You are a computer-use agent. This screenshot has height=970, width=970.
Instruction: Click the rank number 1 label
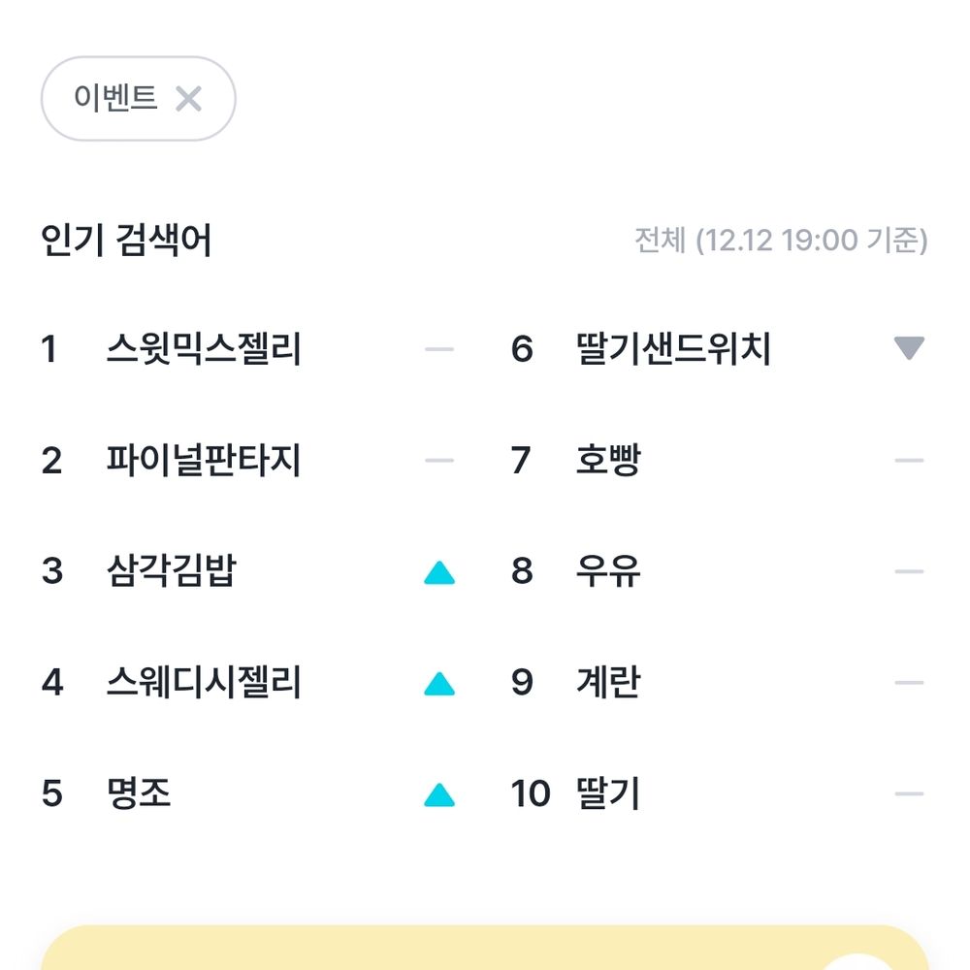49,349
